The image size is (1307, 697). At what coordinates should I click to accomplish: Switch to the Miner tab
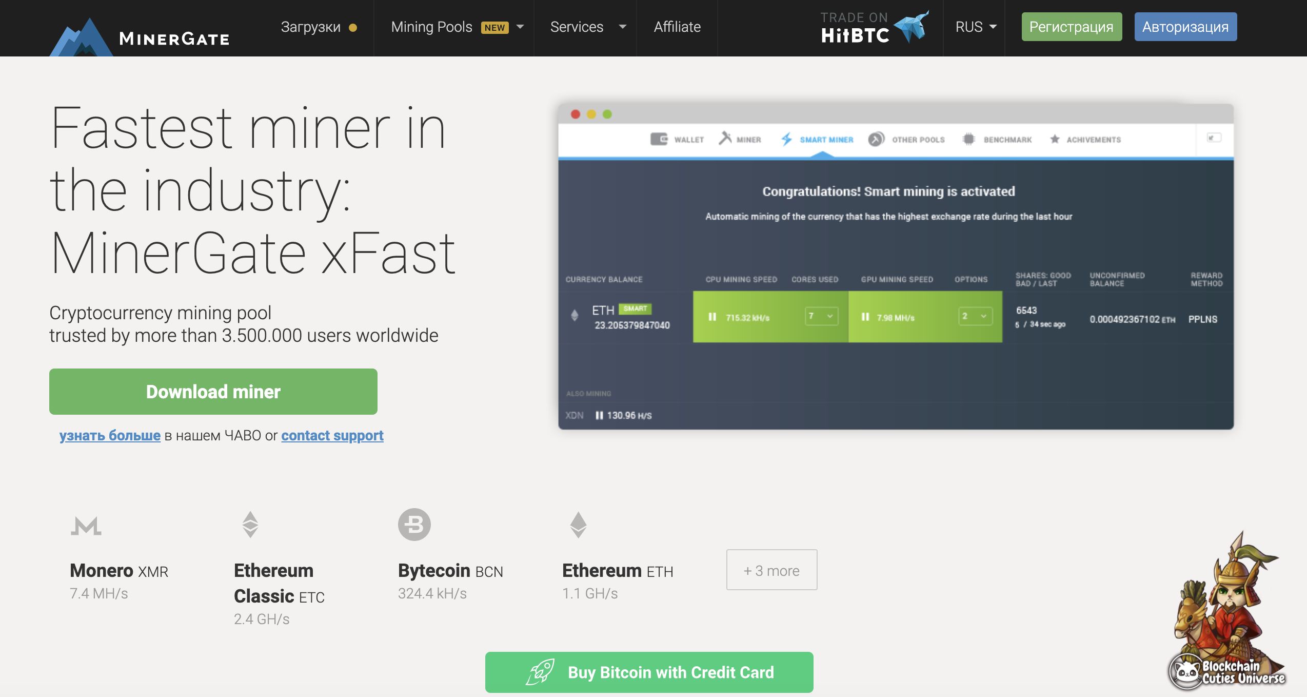[740, 139]
